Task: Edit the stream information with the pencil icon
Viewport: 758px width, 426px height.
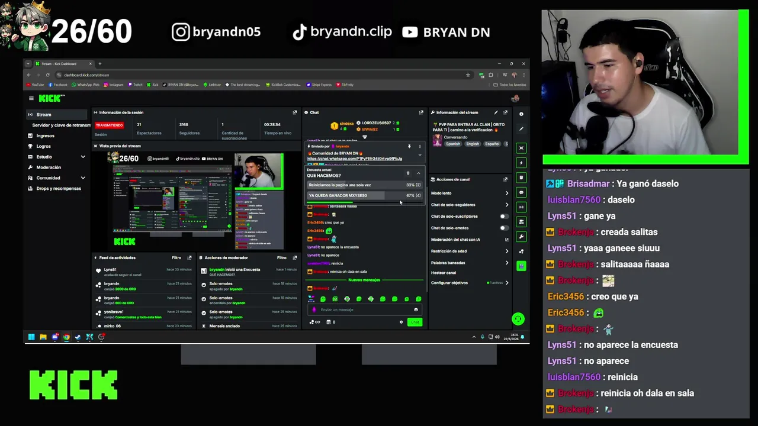Action: 496,112
